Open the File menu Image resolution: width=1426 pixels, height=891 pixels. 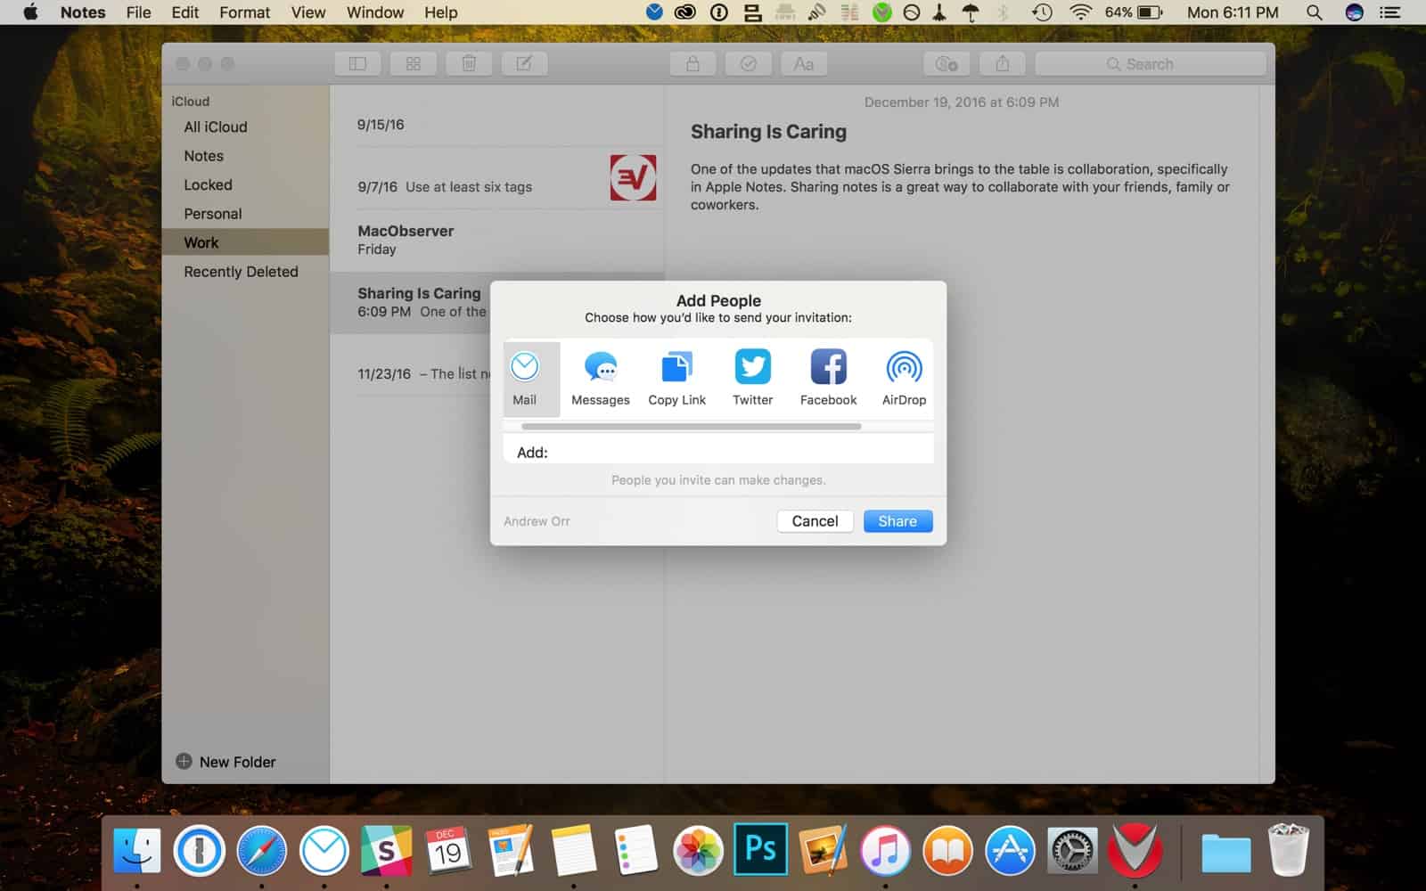[x=138, y=12]
